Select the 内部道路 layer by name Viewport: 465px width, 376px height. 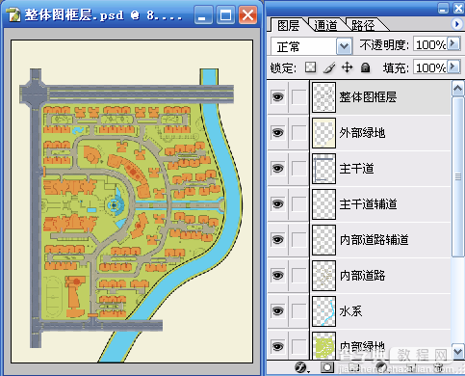tap(362, 276)
